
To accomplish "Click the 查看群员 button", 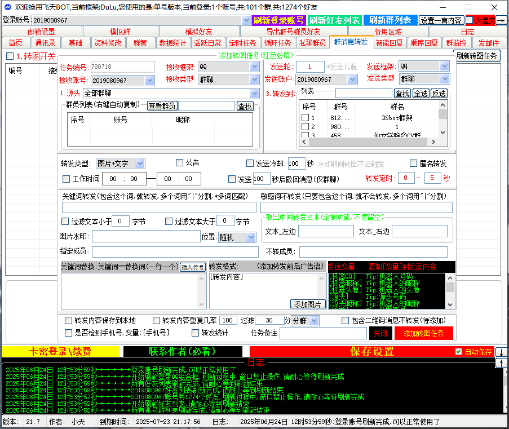I will click(162, 106).
